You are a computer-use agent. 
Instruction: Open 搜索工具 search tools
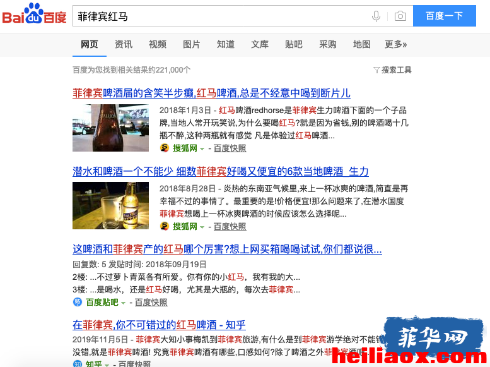click(x=396, y=70)
